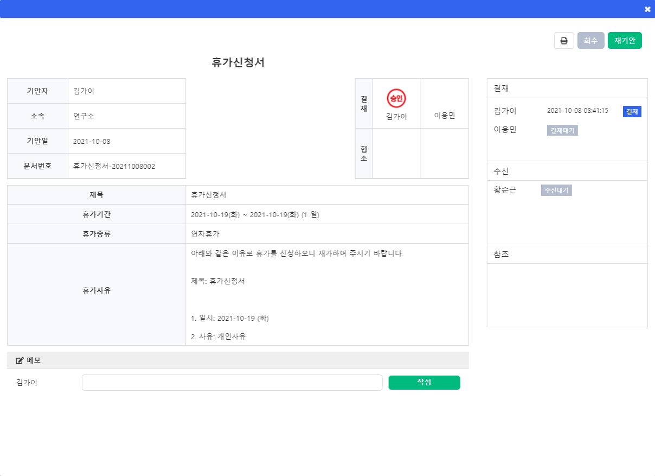Click the green 작성 memo submit button
This screenshot has width=655, height=476.
point(424,382)
